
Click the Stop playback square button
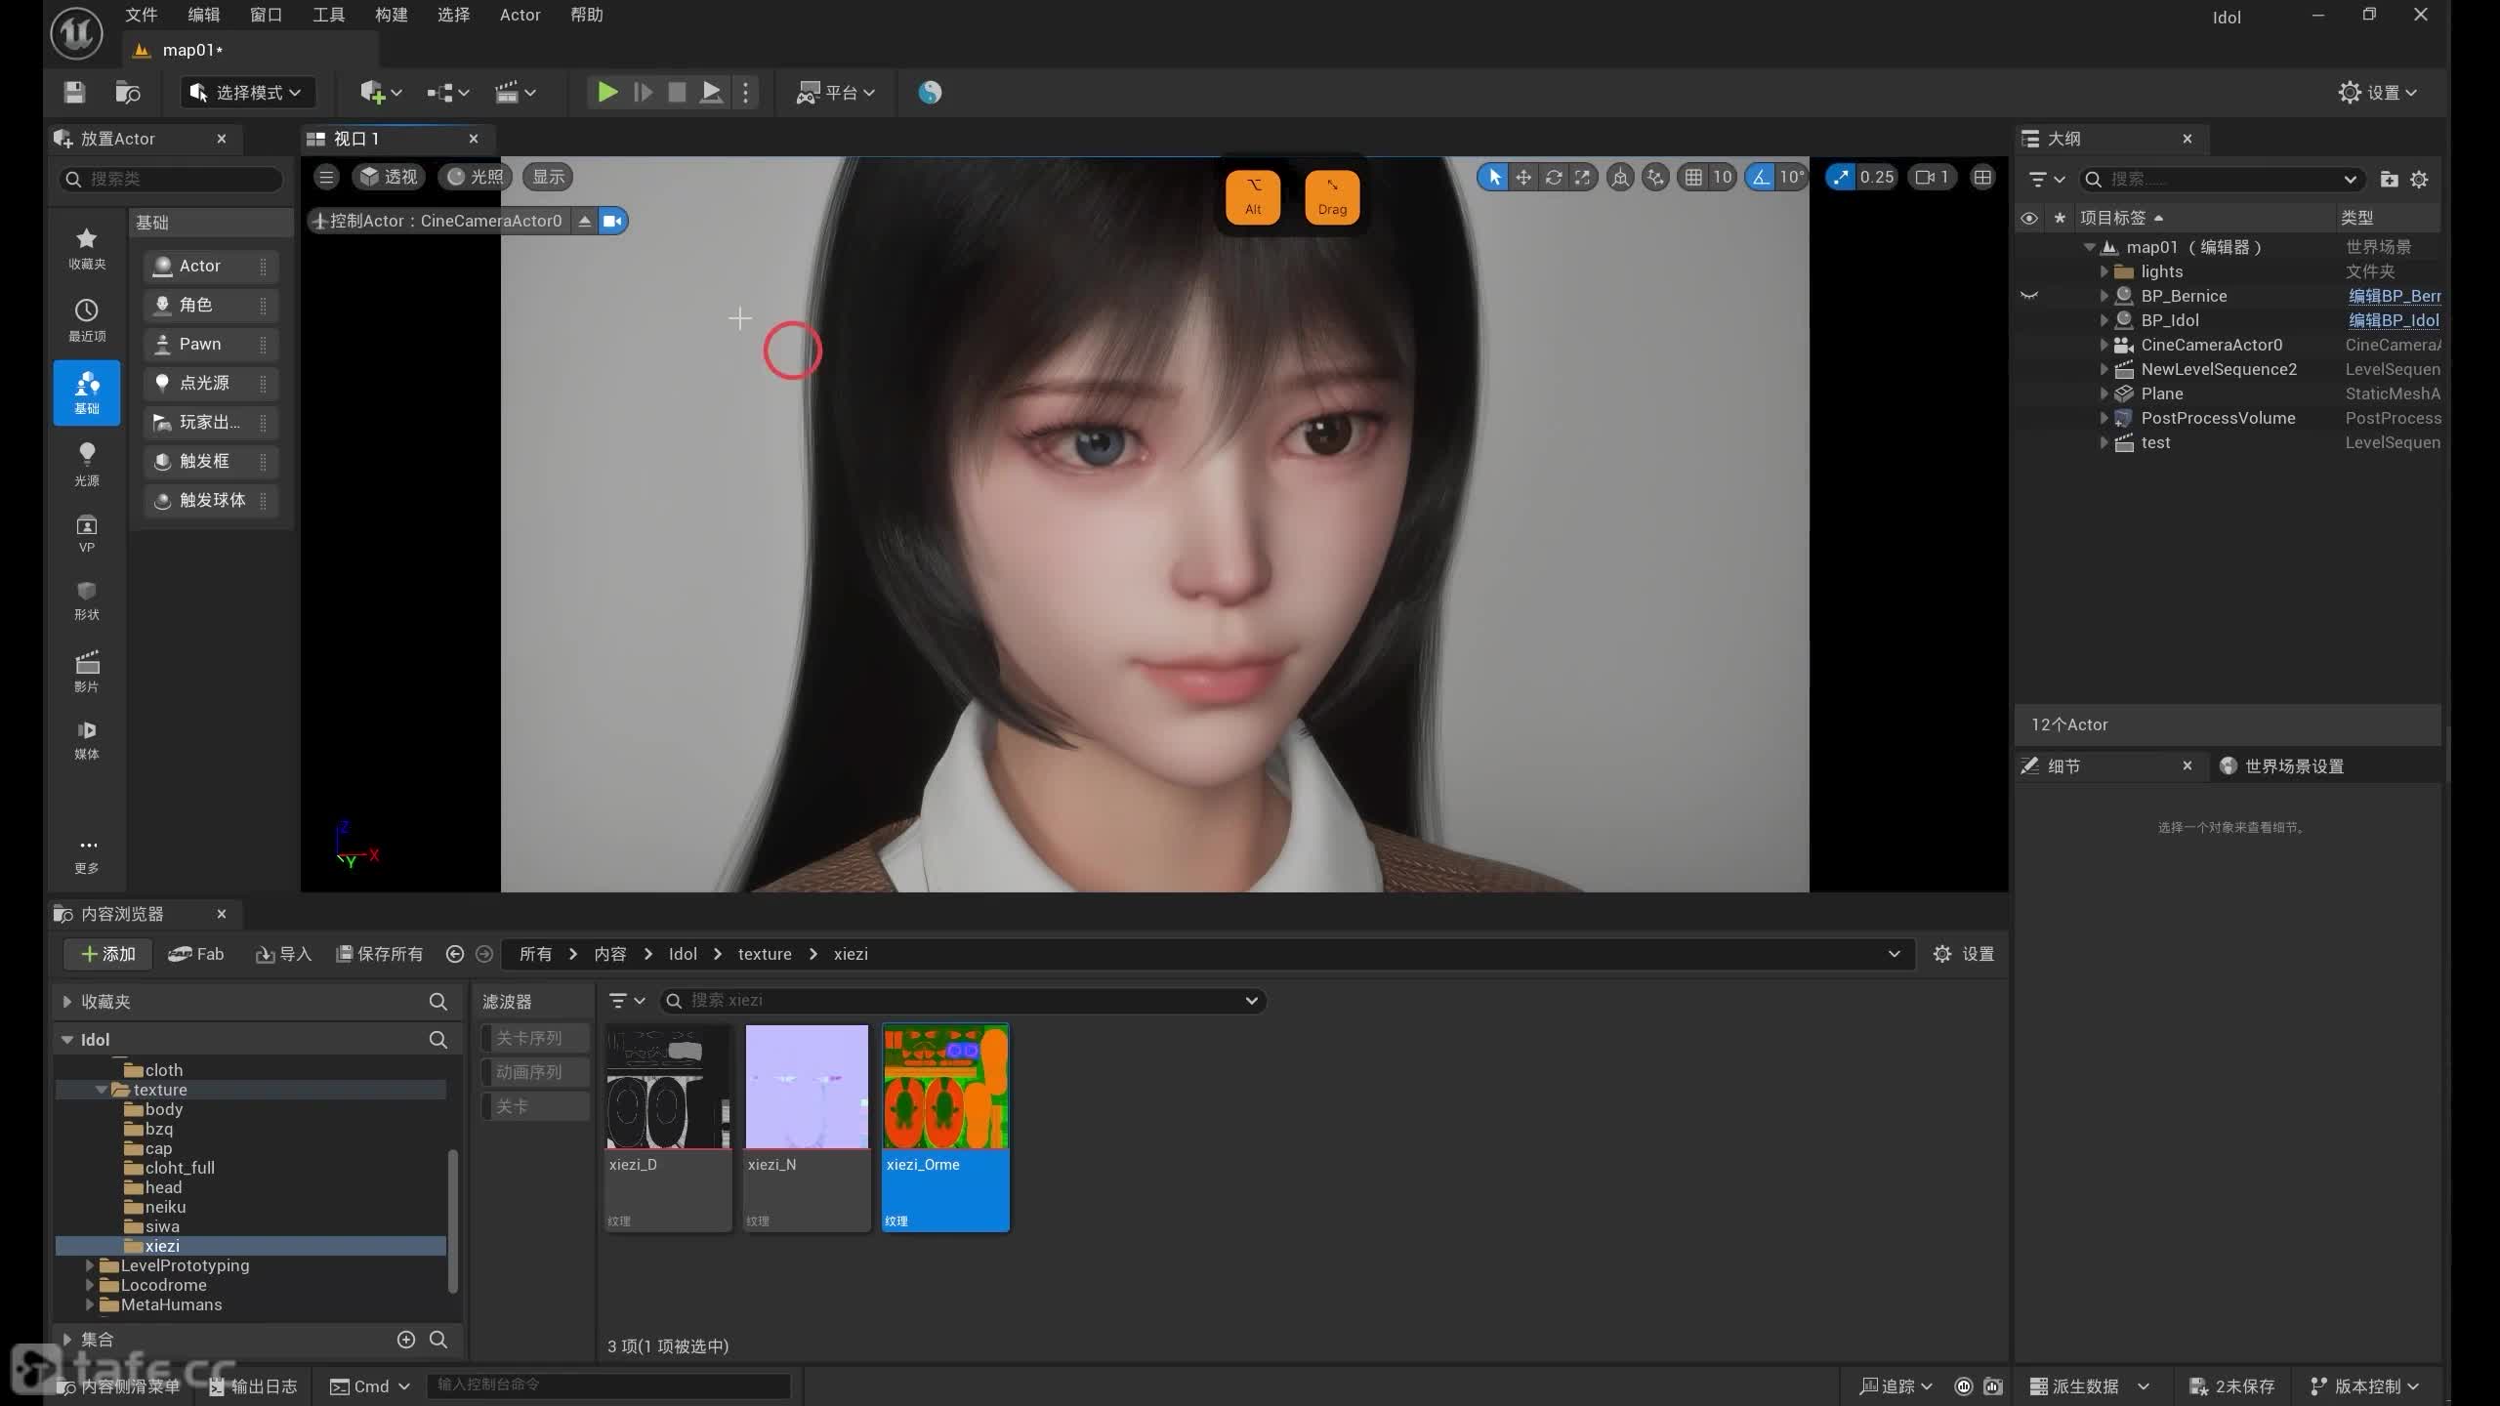[x=676, y=92]
